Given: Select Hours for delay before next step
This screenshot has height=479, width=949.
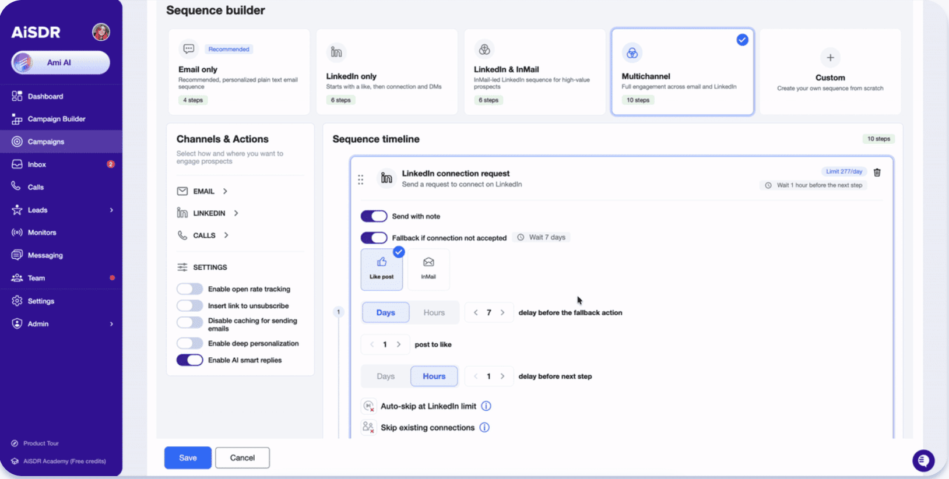Looking at the screenshot, I should click(434, 376).
